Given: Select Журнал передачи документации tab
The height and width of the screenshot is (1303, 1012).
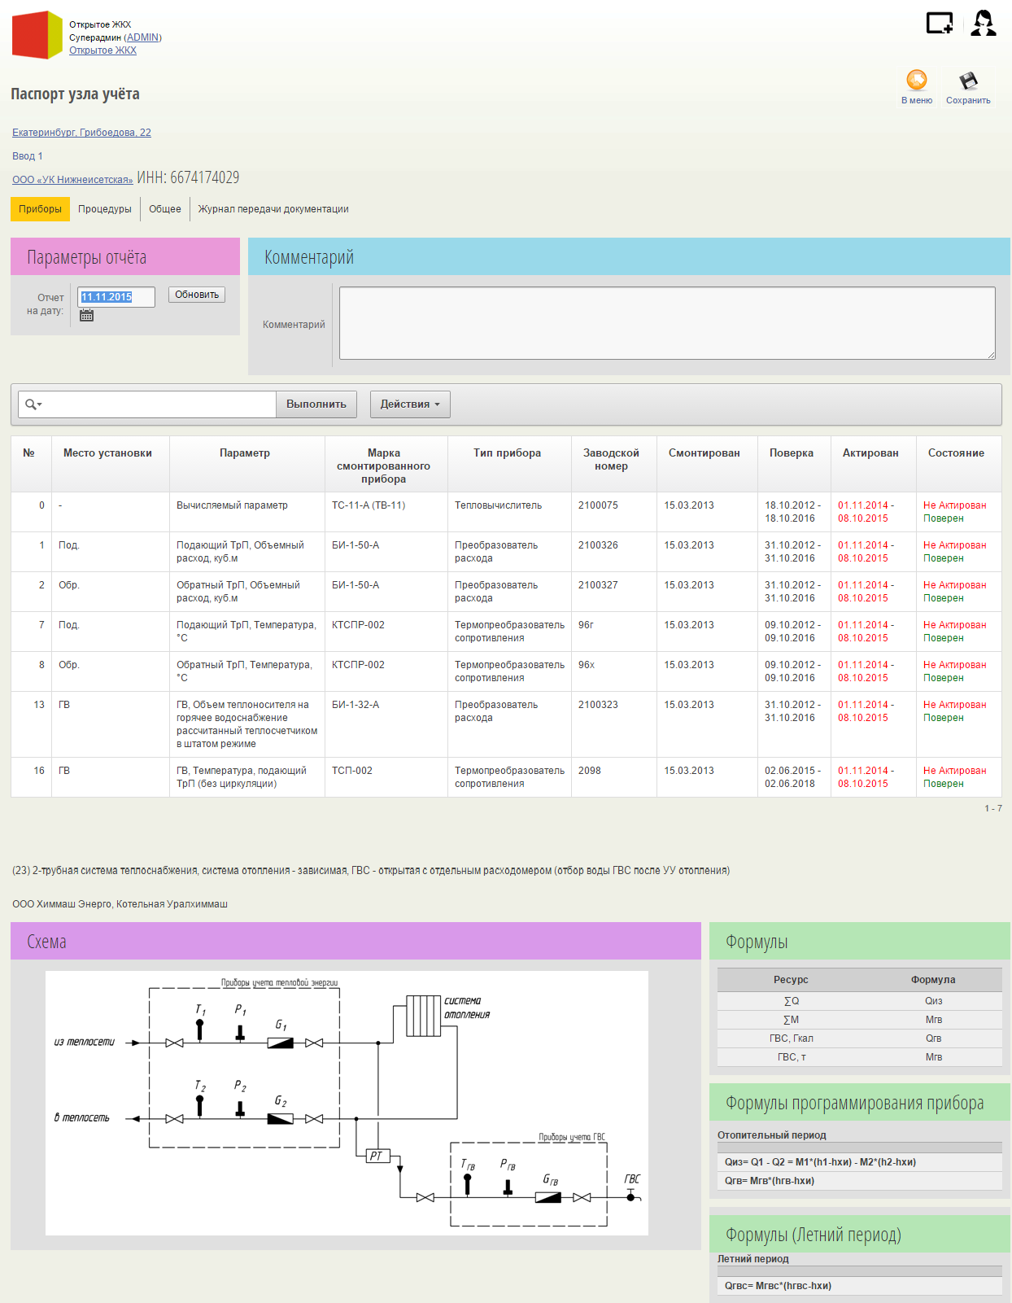Looking at the screenshot, I should click(273, 209).
